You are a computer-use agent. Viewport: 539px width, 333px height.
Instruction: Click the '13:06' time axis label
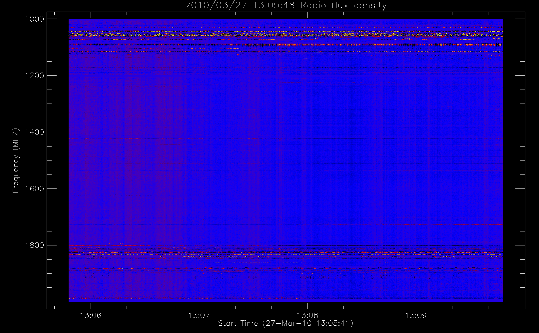[91, 315]
